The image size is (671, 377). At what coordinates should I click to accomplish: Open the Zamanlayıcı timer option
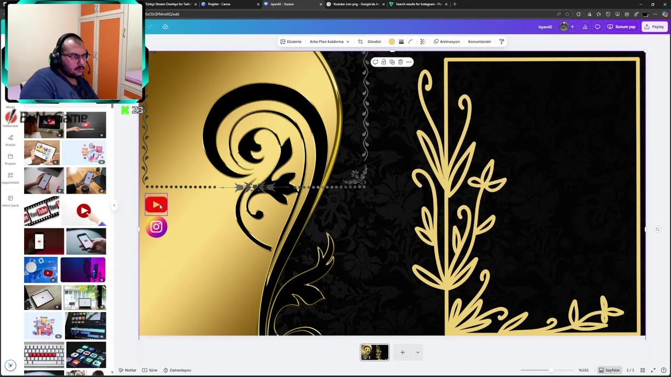pyautogui.click(x=177, y=370)
